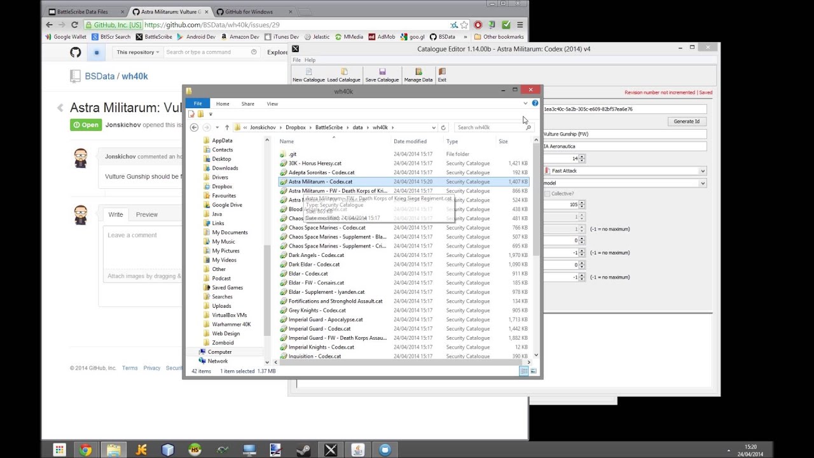
Task: Click New Catalogue in Catalogue Editor toolbar
Action: point(308,75)
